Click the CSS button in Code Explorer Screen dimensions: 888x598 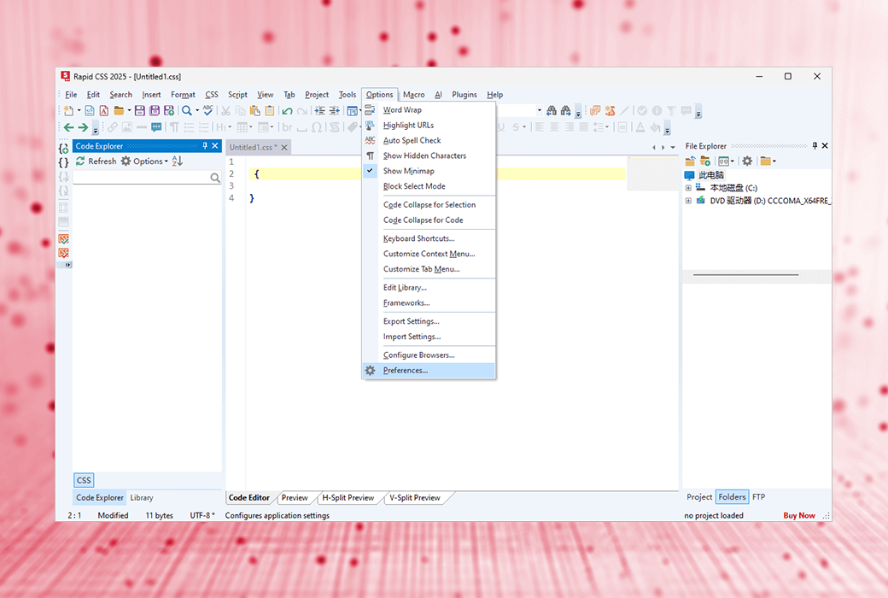84,480
